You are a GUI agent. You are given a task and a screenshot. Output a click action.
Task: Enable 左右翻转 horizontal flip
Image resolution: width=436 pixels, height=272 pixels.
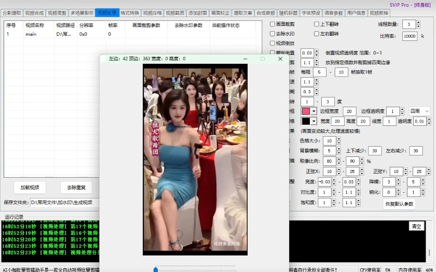(x=317, y=34)
